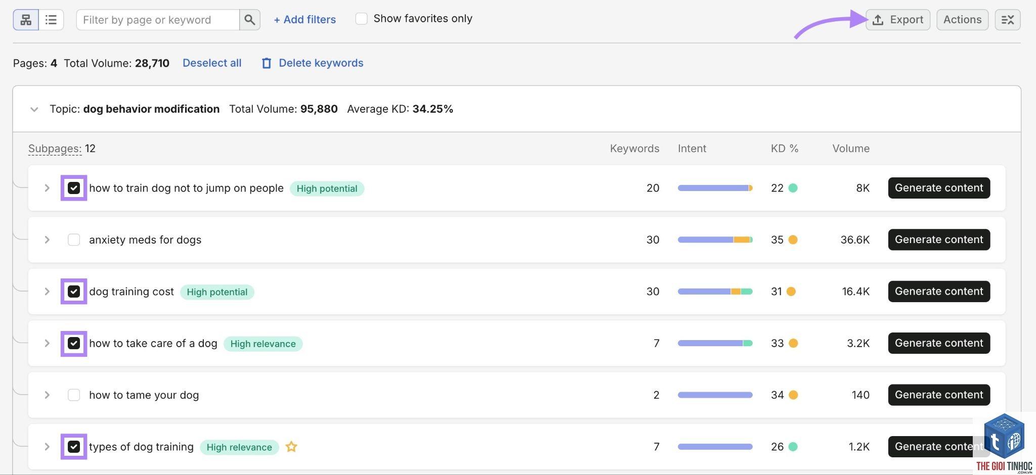Click orange KD dot for dog training cost row
This screenshot has width=1036, height=475.
coord(791,292)
